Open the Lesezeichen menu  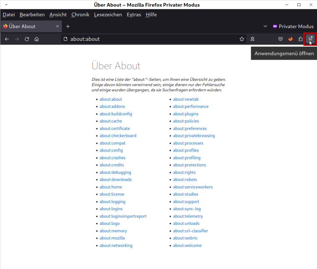tap(108, 15)
